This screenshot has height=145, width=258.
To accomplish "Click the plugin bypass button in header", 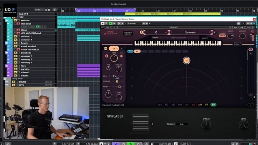I will point(102,23).
